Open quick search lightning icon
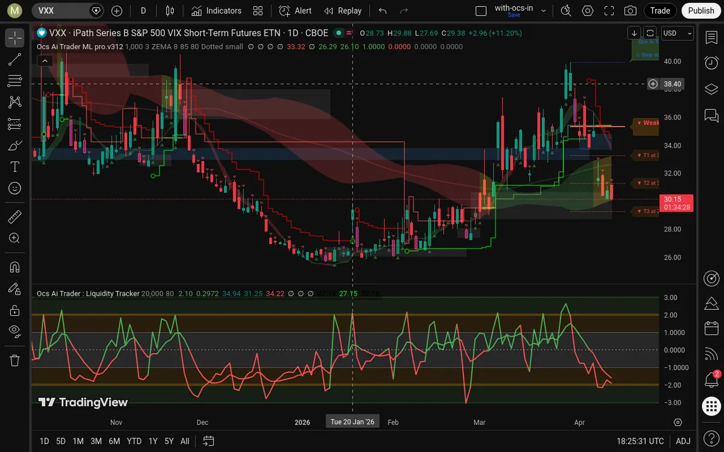 point(566,11)
